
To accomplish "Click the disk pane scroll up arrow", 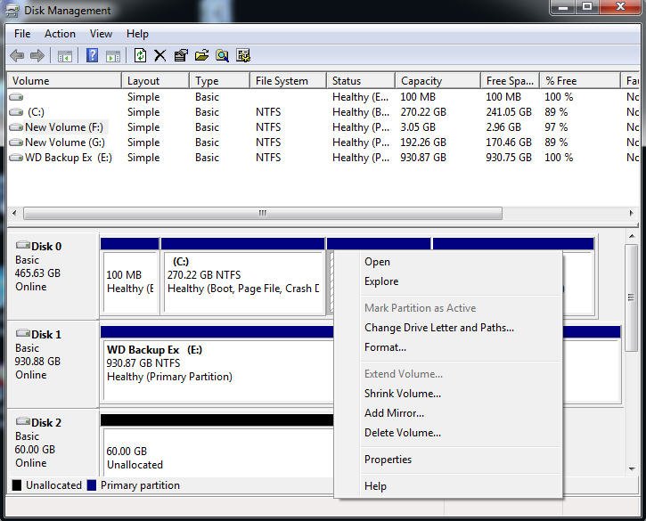I will [x=631, y=236].
